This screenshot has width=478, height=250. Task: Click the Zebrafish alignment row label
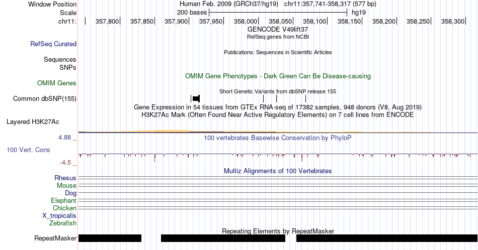click(x=63, y=223)
